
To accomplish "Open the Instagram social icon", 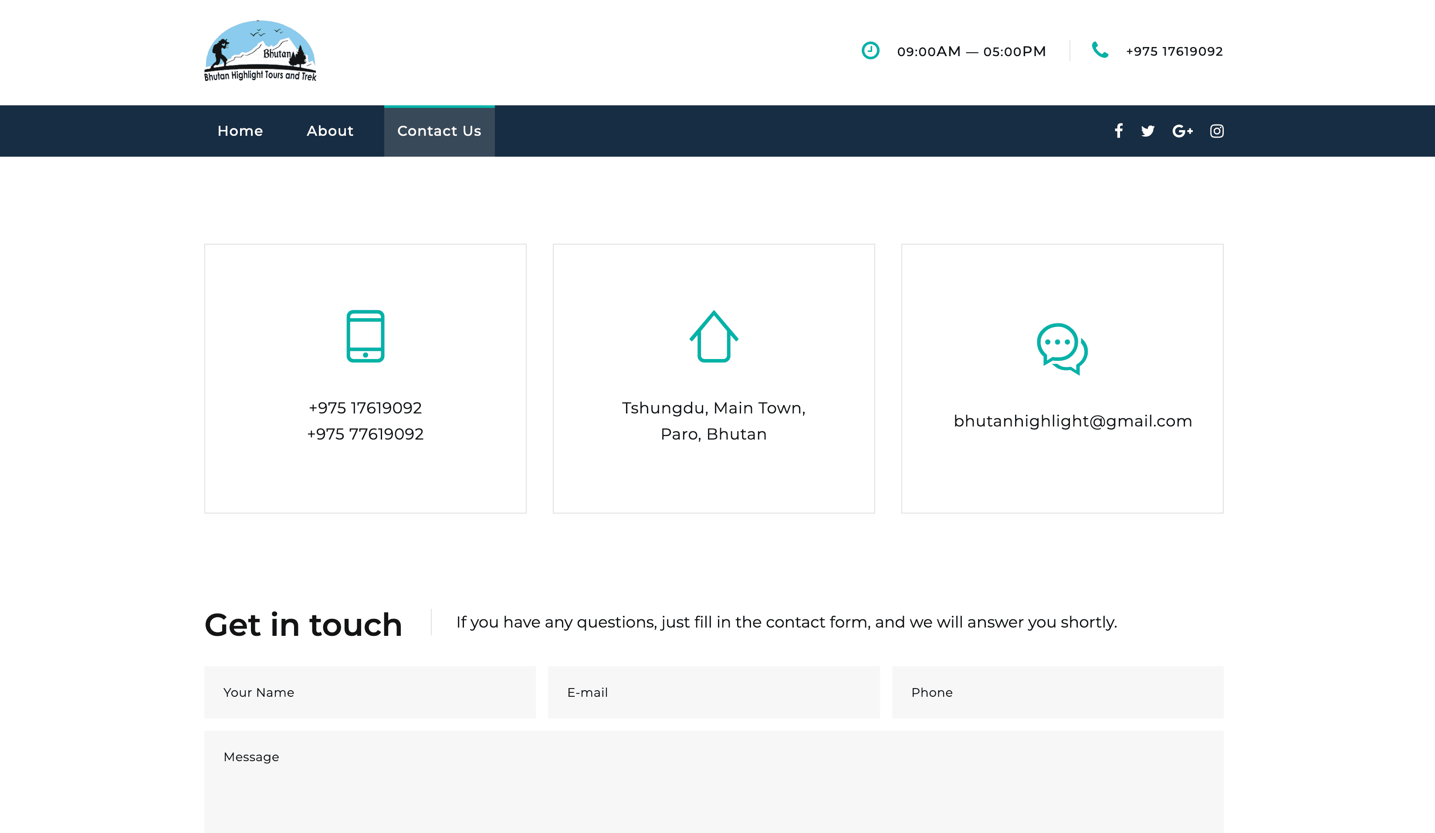I will pyautogui.click(x=1216, y=131).
